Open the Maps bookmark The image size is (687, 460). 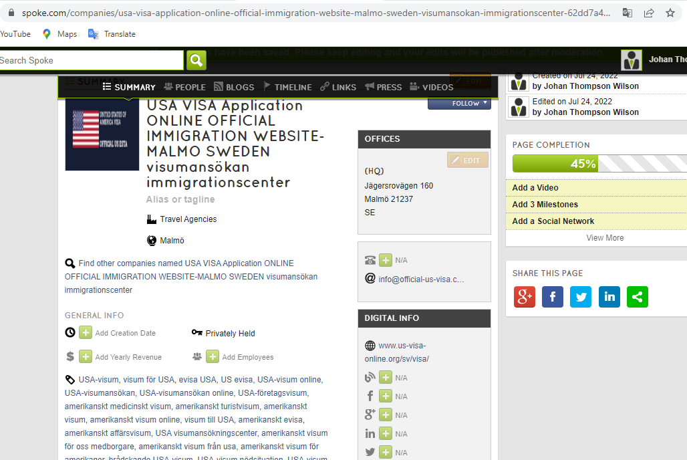tap(60, 34)
